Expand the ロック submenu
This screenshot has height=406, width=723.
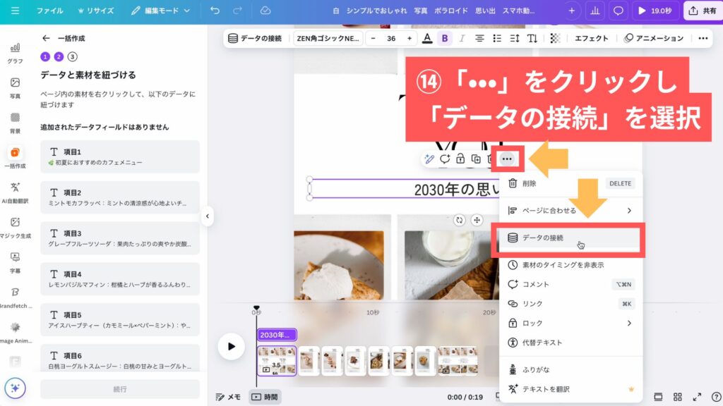click(570, 323)
